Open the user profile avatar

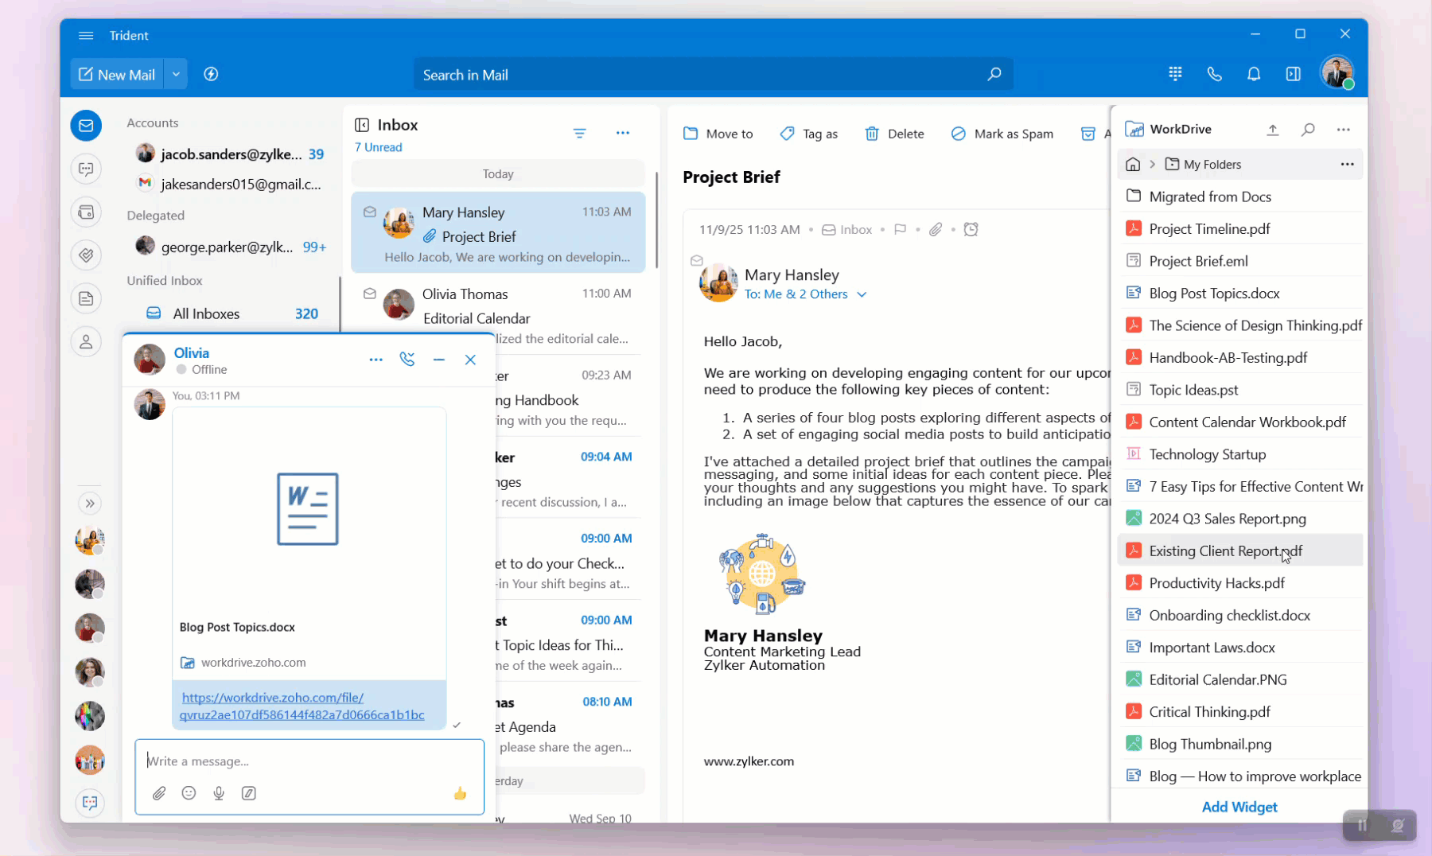(1337, 72)
